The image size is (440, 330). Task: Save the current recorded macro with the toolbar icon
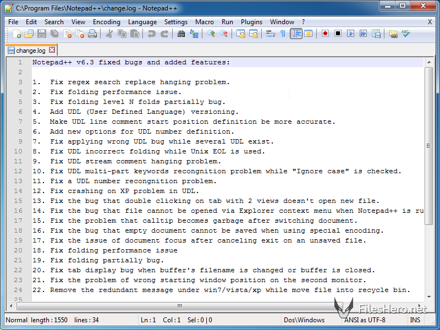(x=376, y=34)
